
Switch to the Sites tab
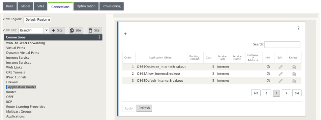tap(41, 6)
